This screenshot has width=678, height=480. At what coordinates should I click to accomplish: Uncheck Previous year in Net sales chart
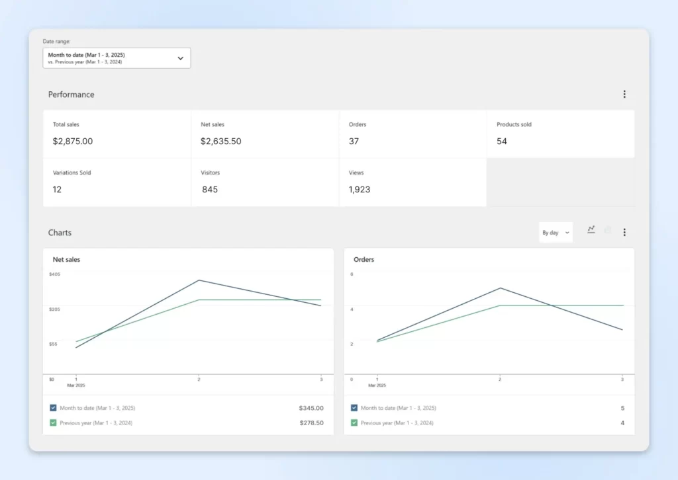[54, 422]
